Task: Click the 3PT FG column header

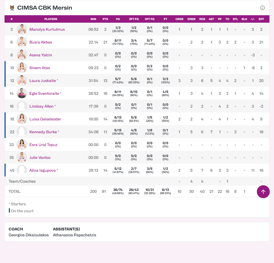Action: 150,19
